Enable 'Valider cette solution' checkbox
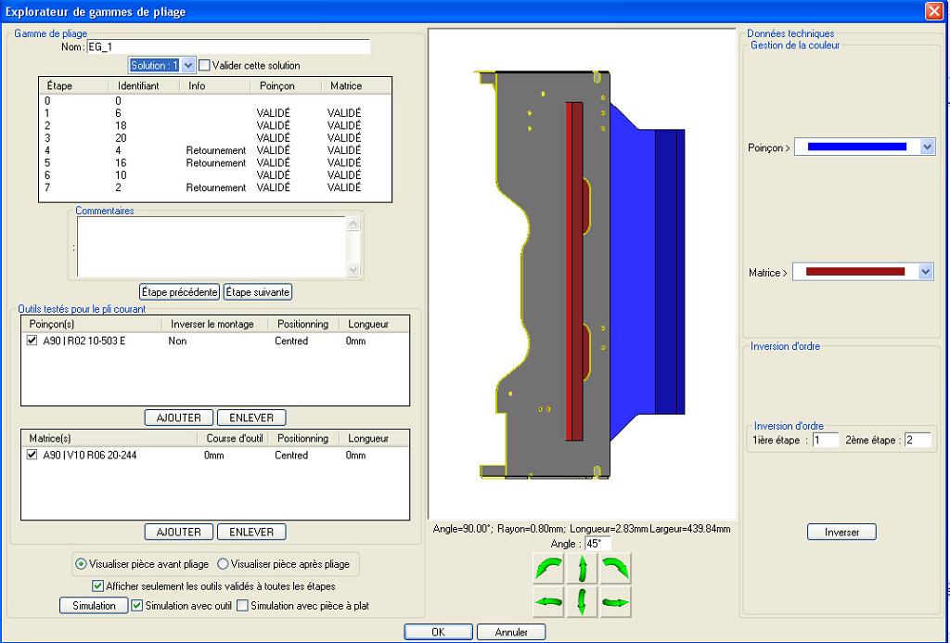 (205, 66)
